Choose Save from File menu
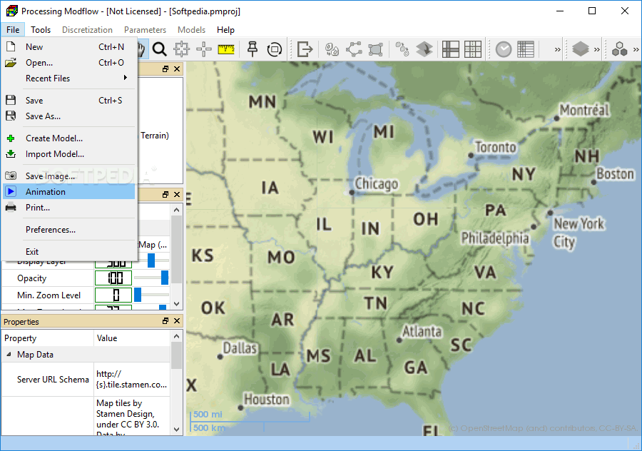This screenshot has height=451, width=642. click(68, 101)
